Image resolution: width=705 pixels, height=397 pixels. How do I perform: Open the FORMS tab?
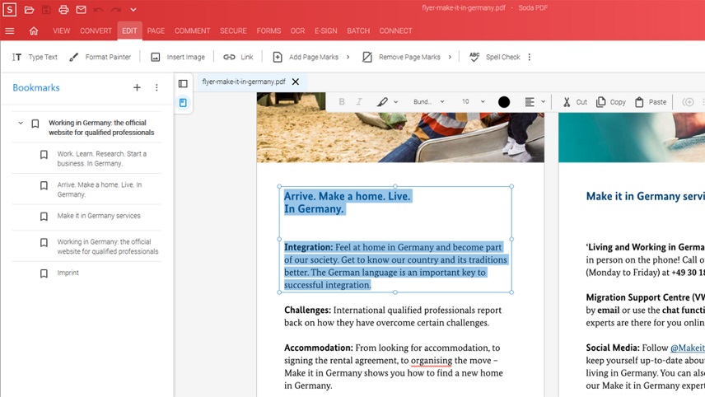pos(268,31)
